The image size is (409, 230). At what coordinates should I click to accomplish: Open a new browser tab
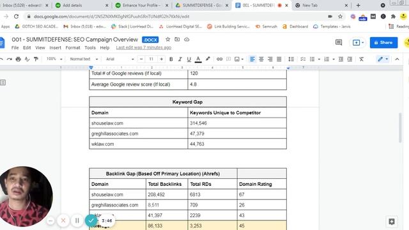(x=358, y=5)
